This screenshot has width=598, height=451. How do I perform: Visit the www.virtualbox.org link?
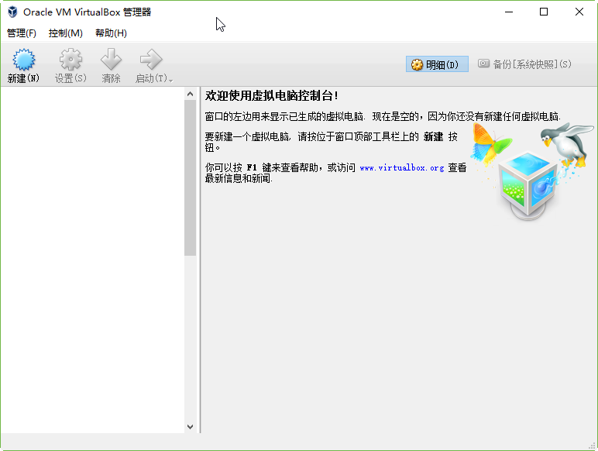[x=401, y=167]
